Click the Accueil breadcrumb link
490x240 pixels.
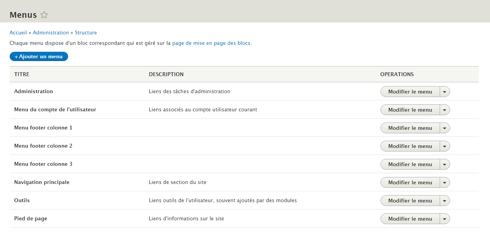coord(18,33)
